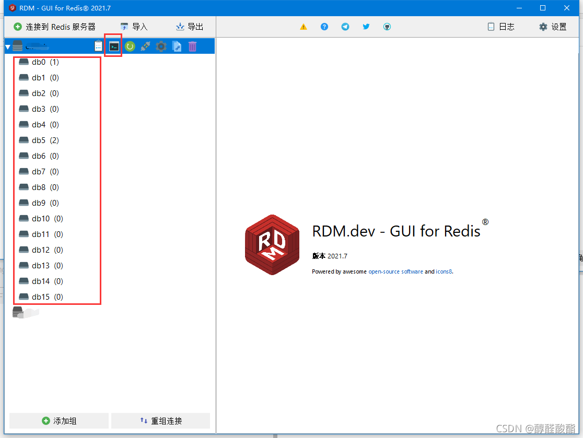Viewport: 583px width, 438px height.
Task: Click RDM.dev - GUI for Redis heading
Action: click(x=396, y=231)
